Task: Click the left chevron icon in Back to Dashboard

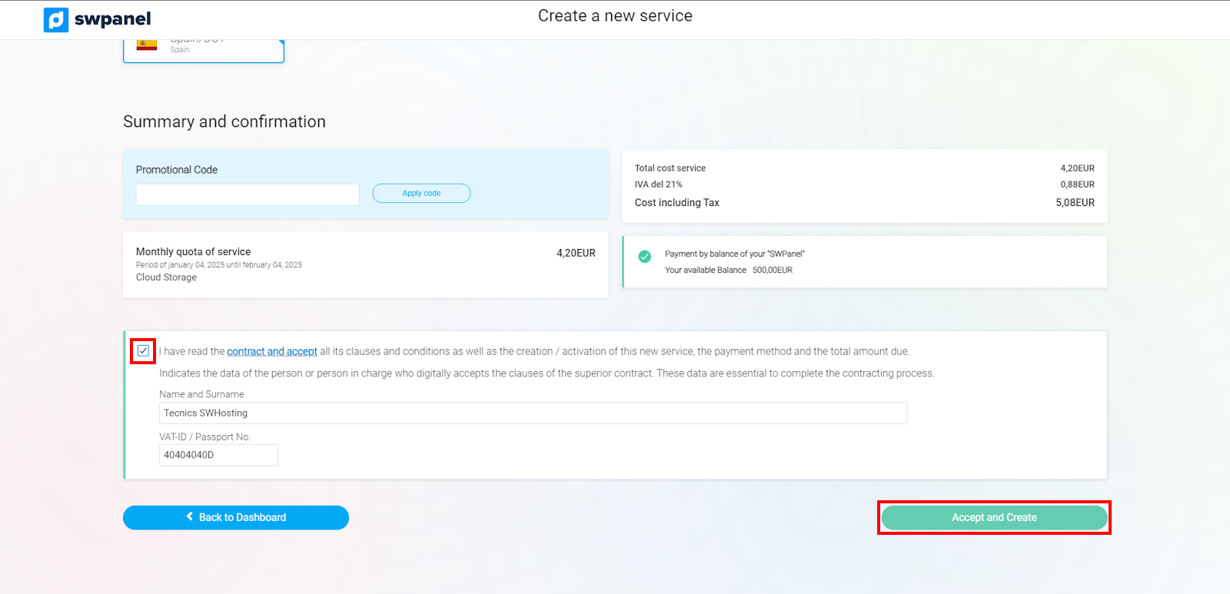Action: pyautogui.click(x=190, y=517)
